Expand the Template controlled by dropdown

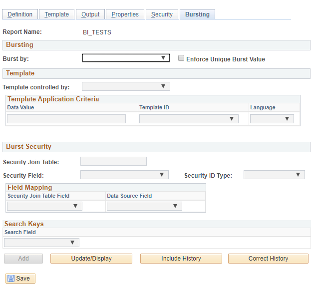click(x=126, y=86)
